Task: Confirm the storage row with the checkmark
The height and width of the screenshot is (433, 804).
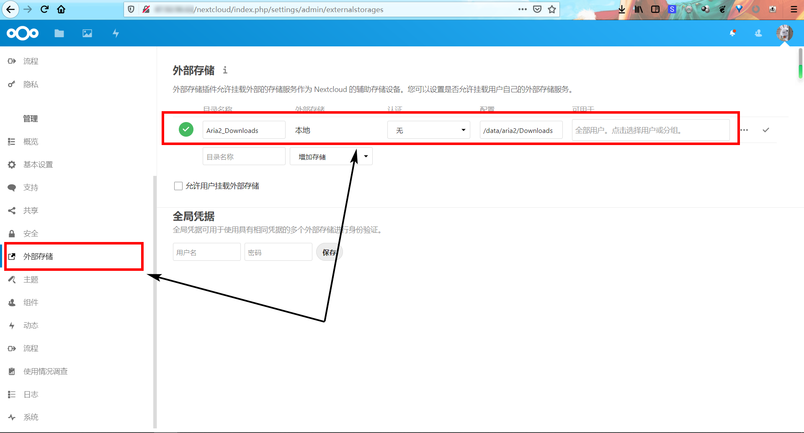Action: click(x=766, y=130)
